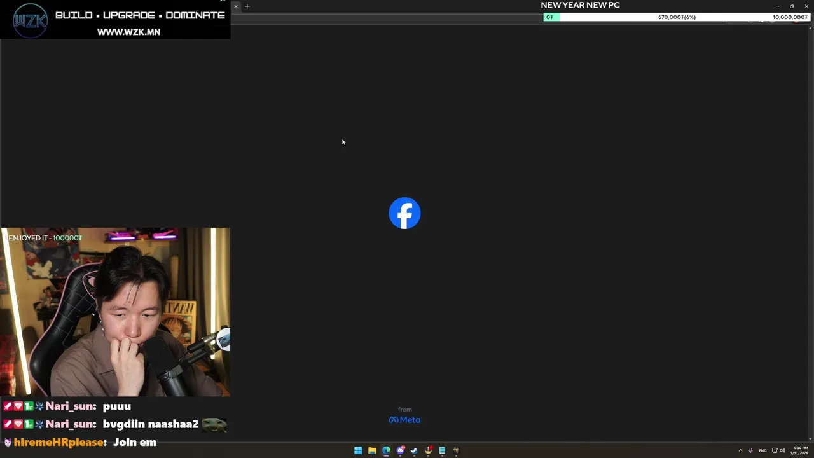Click the donation goal progress bar
This screenshot has width=814, height=458.
[x=676, y=17]
